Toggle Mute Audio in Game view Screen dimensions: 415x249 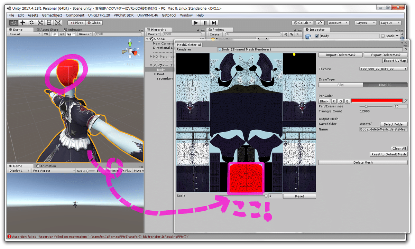138,171
